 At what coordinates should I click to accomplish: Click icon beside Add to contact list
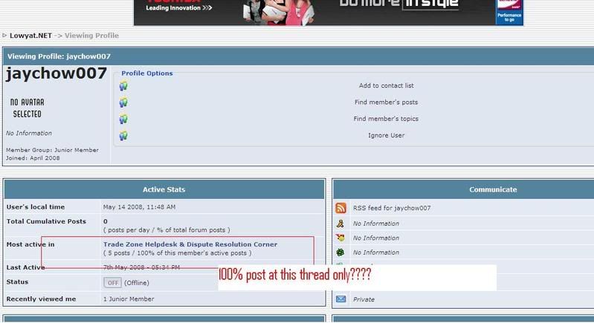[x=123, y=86]
